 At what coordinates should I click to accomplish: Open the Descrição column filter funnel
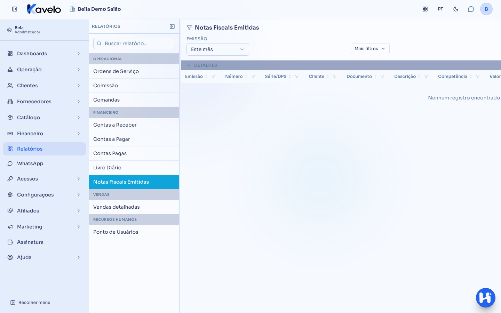(426, 77)
